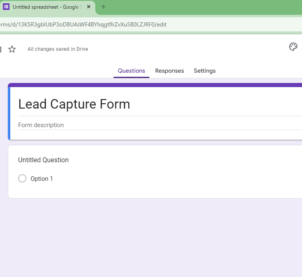Select the Untitled spreadsheet browser tab
Image resolution: width=302 pixels, height=277 pixels.
(x=47, y=7)
